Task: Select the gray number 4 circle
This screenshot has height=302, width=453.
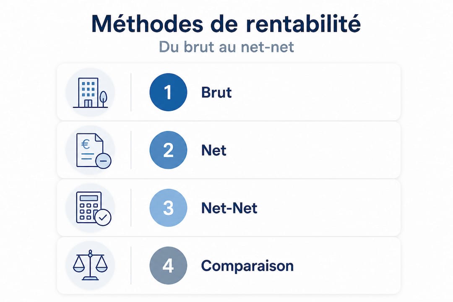Action: (168, 266)
